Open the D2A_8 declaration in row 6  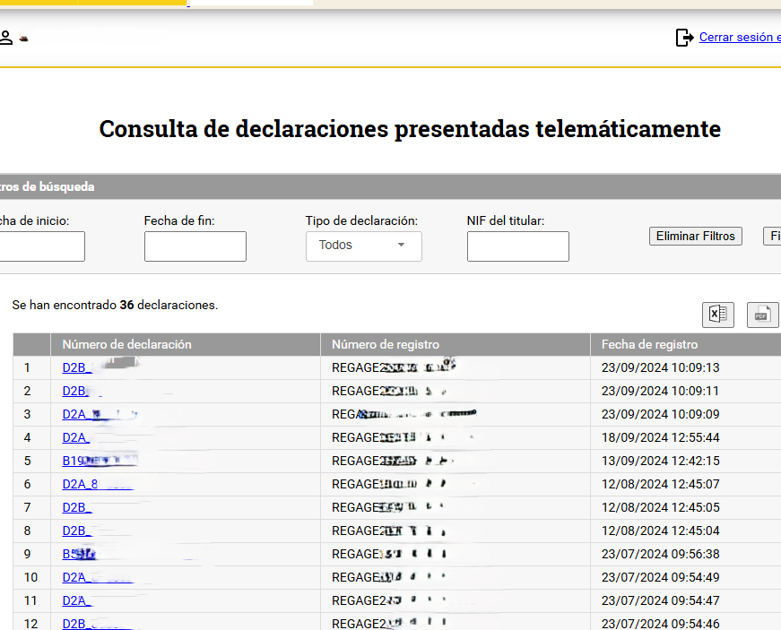click(80, 484)
